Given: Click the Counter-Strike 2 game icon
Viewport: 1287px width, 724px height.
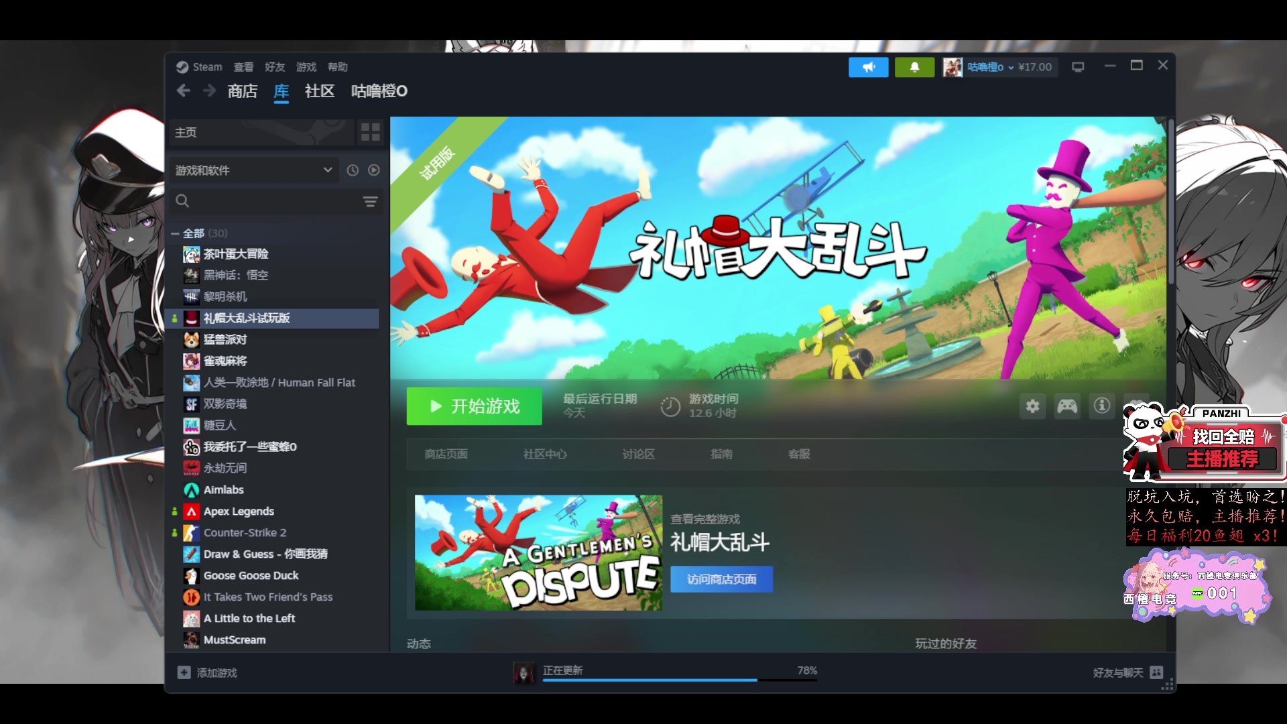Looking at the screenshot, I should 192,533.
